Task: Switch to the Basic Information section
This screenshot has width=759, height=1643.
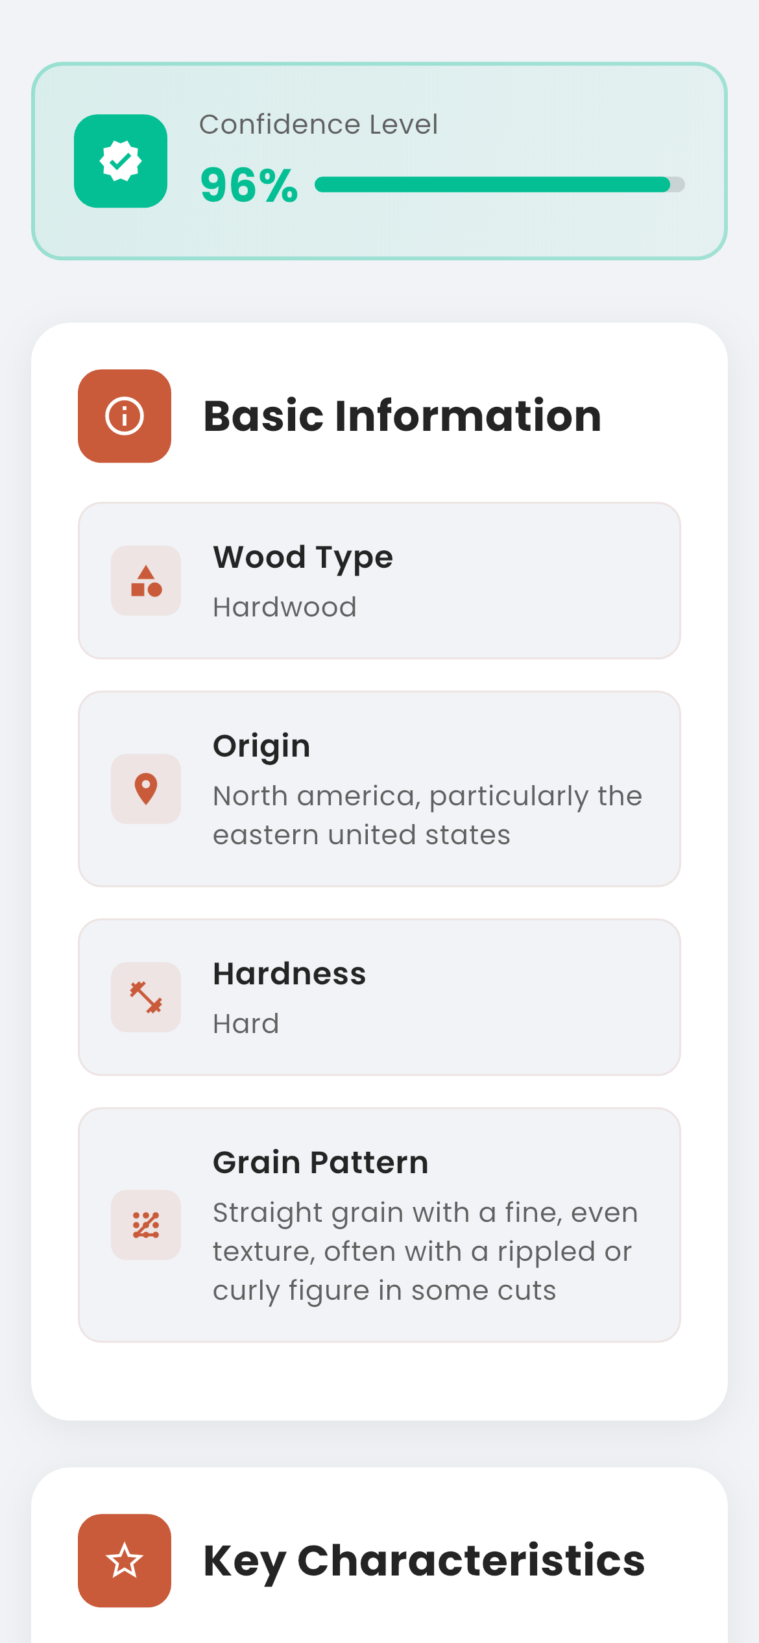Action: 402,416
